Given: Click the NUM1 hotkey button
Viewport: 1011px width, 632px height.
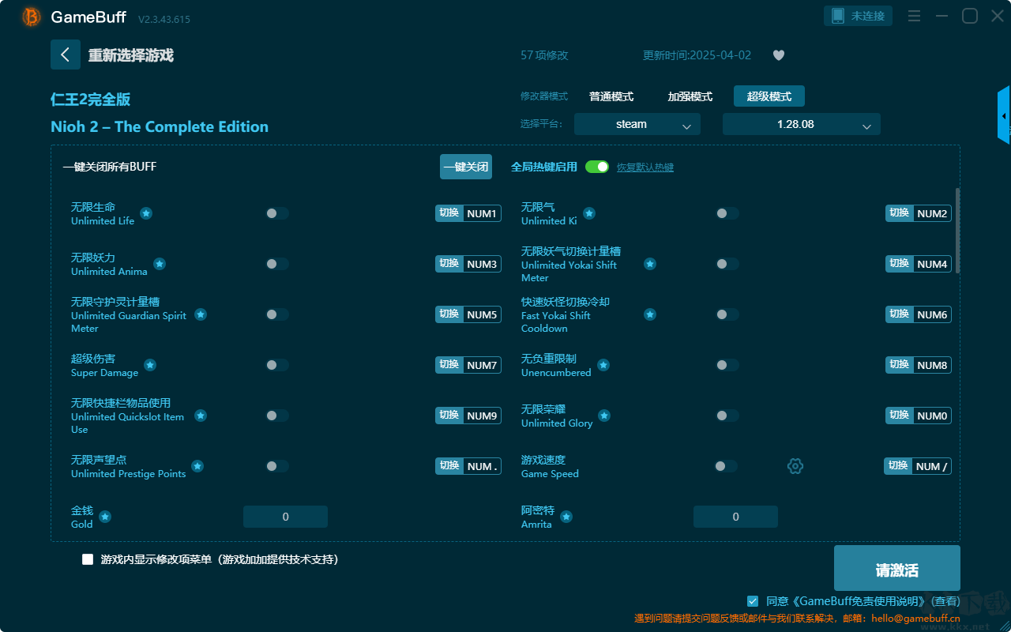Looking at the screenshot, I should (x=468, y=213).
